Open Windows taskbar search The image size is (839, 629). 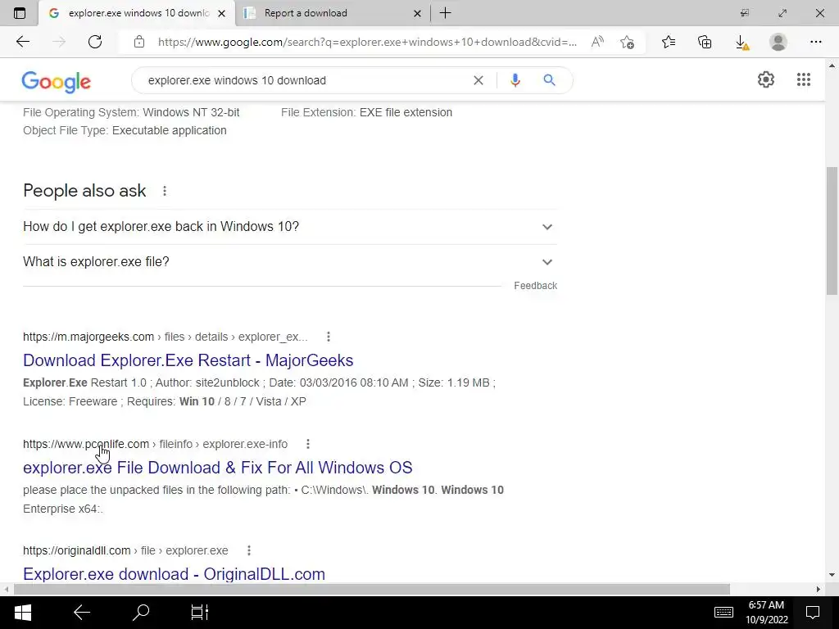141,613
